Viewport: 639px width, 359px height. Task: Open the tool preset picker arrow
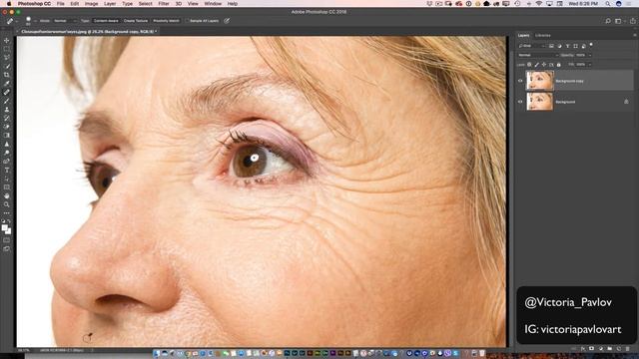(x=16, y=21)
